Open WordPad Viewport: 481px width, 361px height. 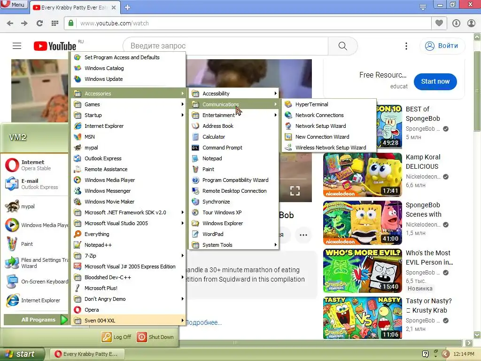(234, 234)
